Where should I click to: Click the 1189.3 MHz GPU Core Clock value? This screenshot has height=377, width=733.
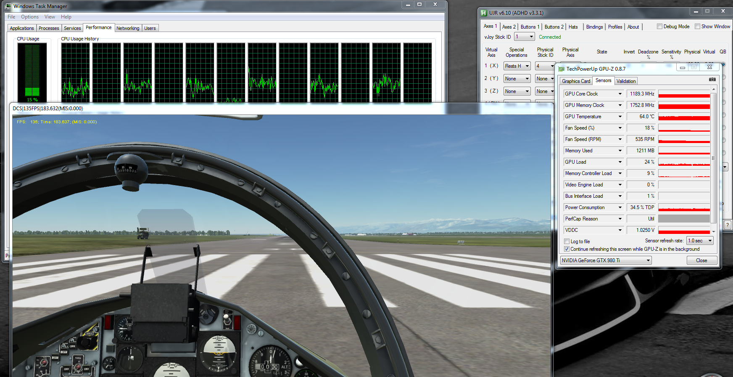click(x=641, y=94)
